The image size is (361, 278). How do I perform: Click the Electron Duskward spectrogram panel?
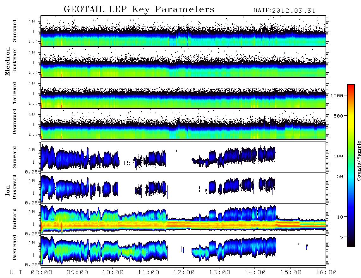(183, 62)
